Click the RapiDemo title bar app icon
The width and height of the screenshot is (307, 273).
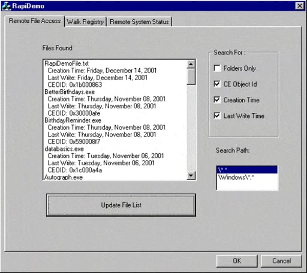click(x=6, y=6)
